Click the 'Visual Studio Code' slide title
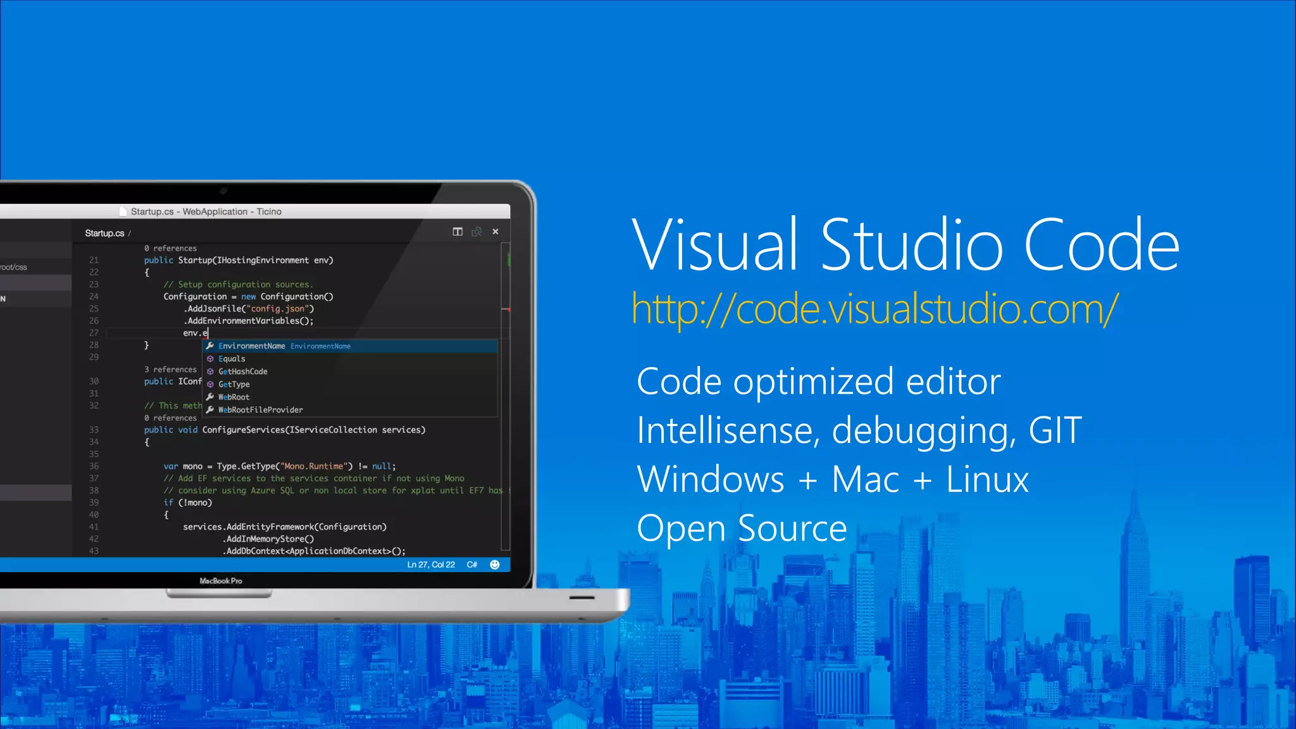This screenshot has width=1296, height=729. [x=906, y=244]
